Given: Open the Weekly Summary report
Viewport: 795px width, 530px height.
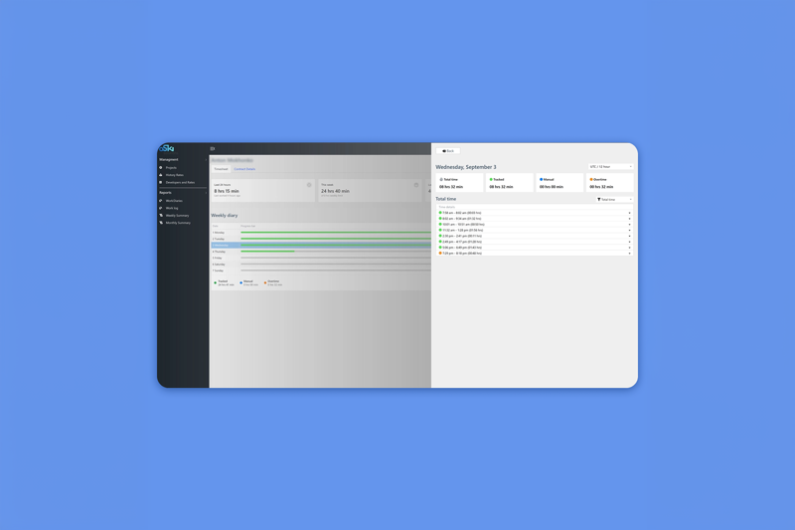Looking at the screenshot, I should click(x=177, y=216).
